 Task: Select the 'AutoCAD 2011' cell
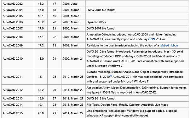click(18, 77)
